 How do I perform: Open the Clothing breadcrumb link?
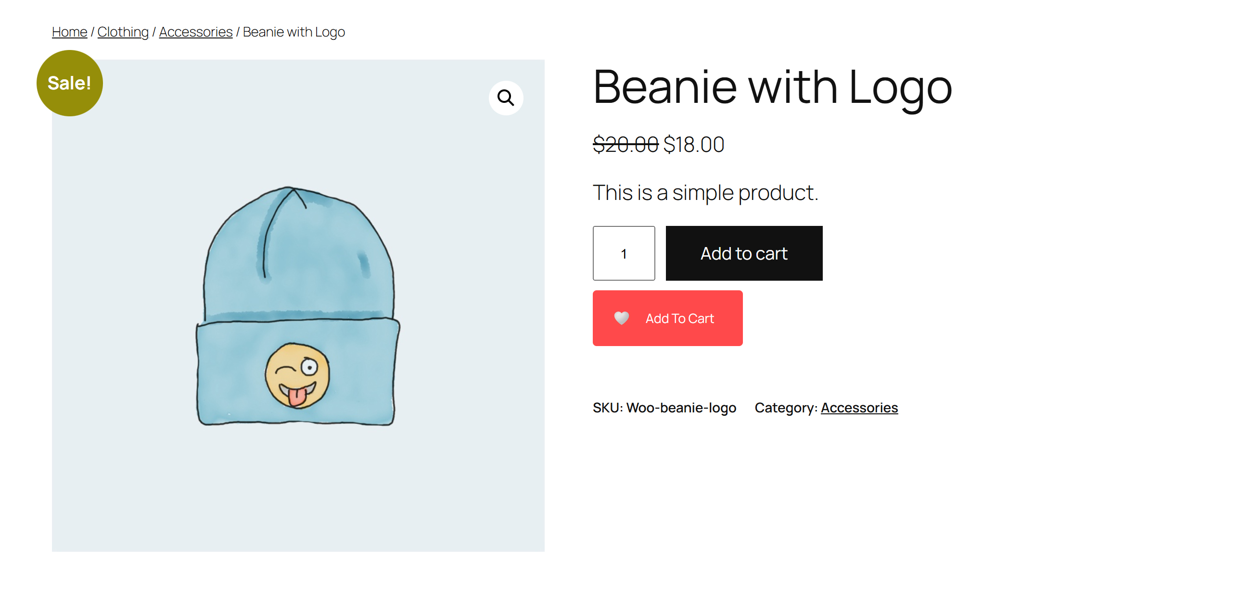(123, 32)
